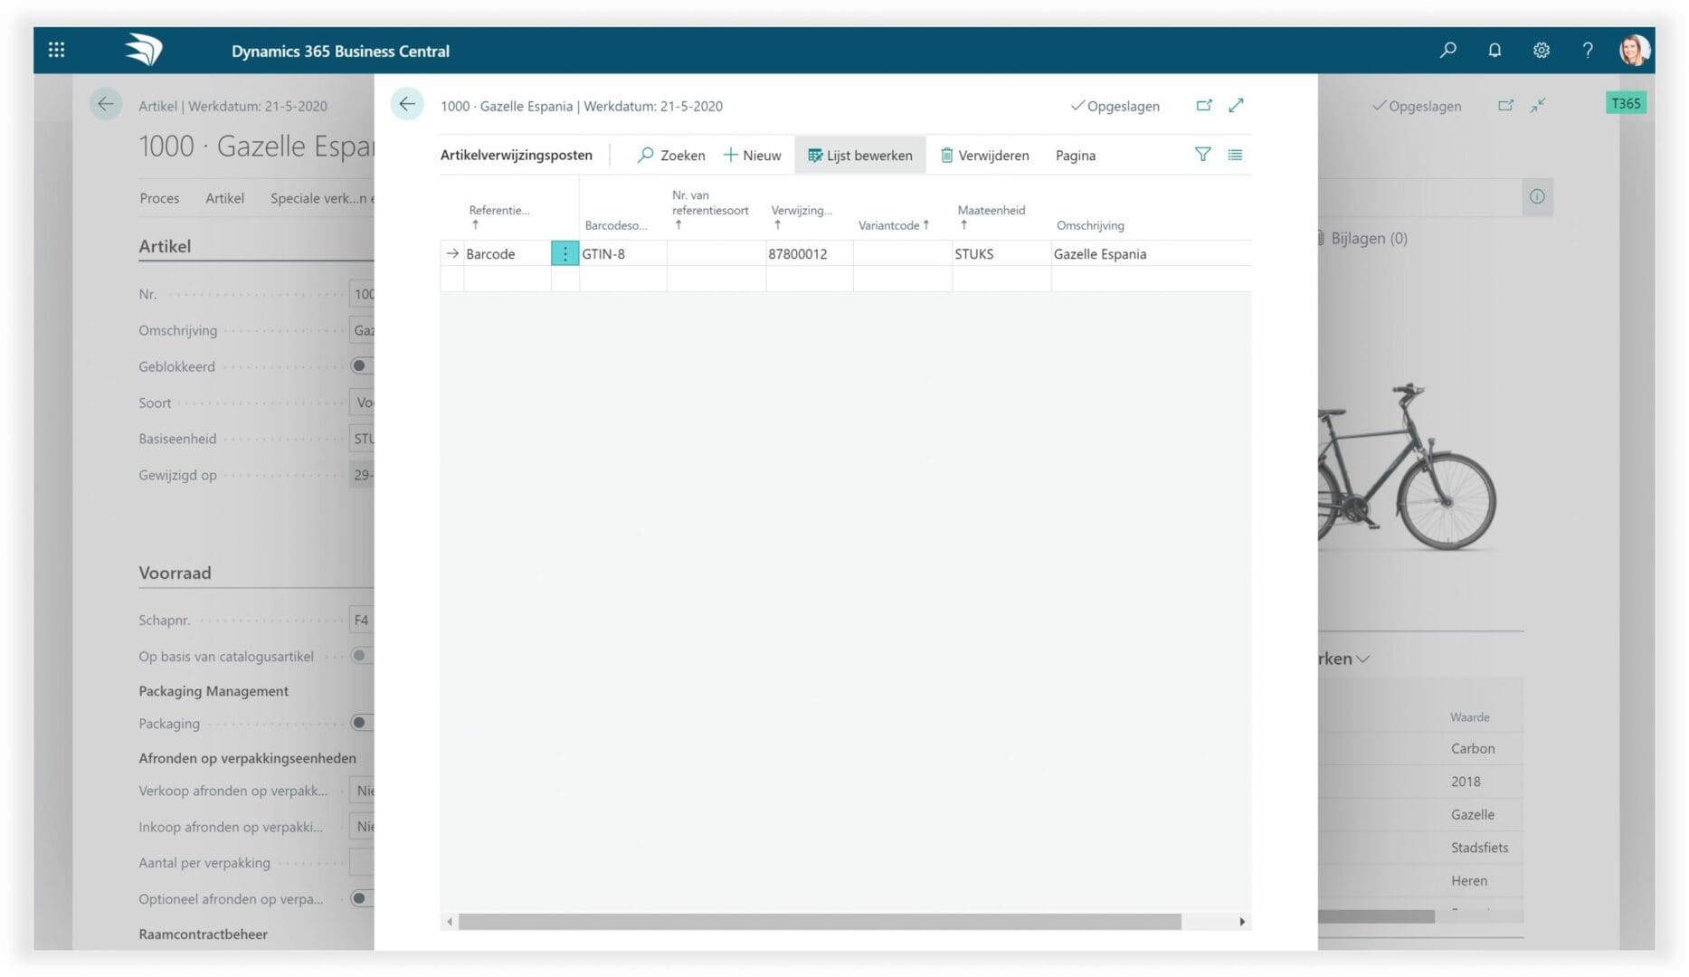Select the Barcode reference type cell
This screenshot has height=977, width=1689.
coord(507,254)
